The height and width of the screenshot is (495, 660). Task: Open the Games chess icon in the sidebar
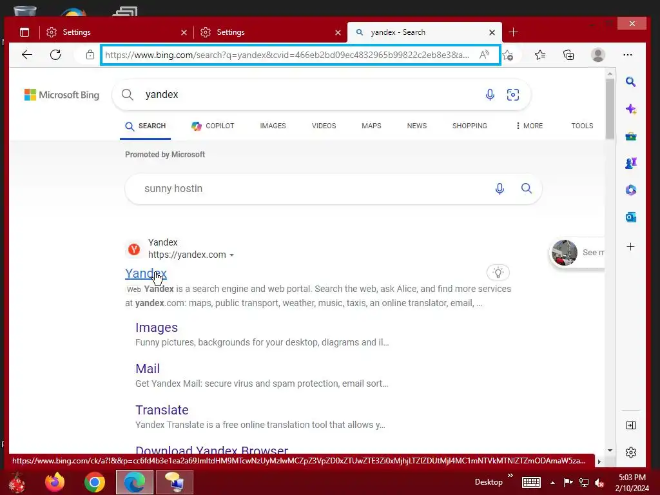[x=630, y=163]
